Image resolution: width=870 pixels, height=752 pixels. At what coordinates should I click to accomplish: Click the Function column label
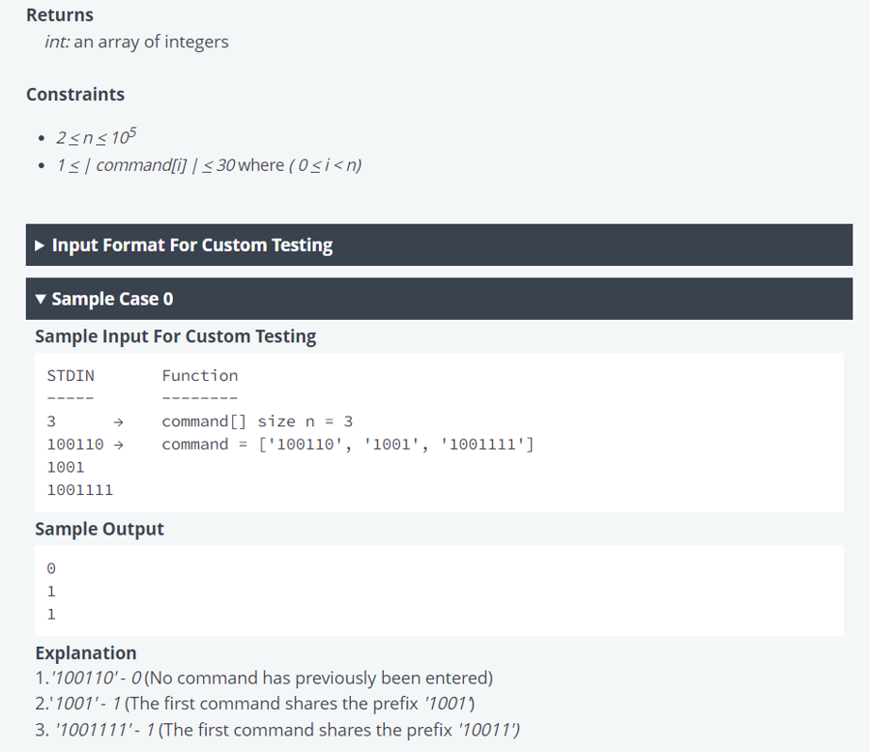199,375
